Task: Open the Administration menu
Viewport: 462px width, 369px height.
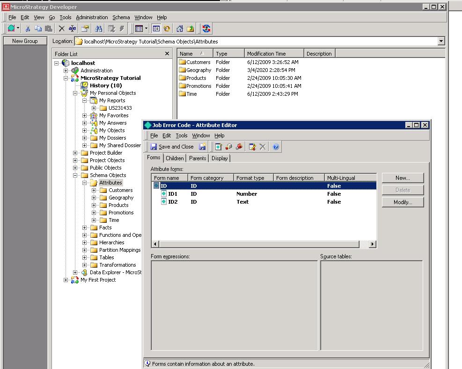Action: (x=92, y=17)
